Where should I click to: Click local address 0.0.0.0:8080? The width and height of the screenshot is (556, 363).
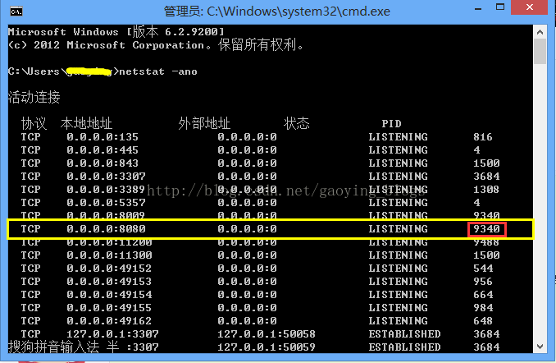click(x=106, y=229)
